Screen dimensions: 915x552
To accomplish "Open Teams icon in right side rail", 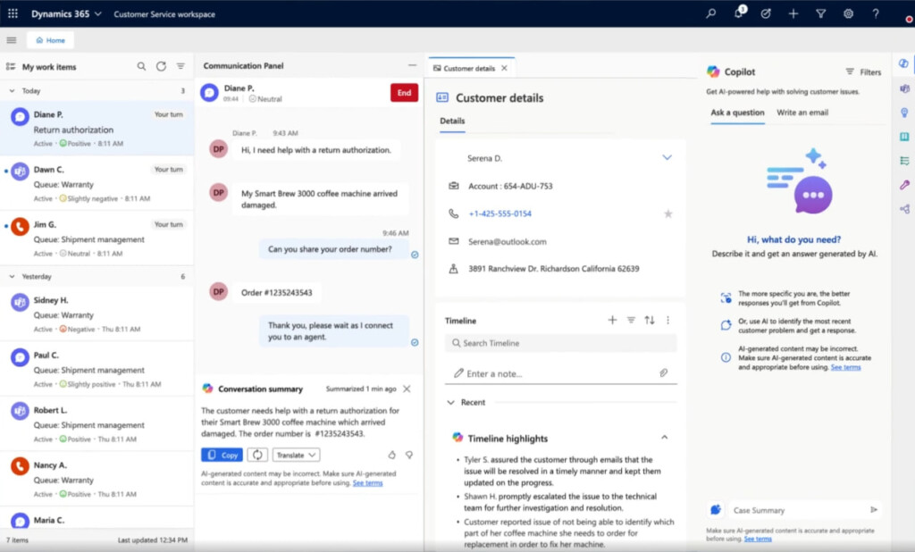I will (904, 88).
